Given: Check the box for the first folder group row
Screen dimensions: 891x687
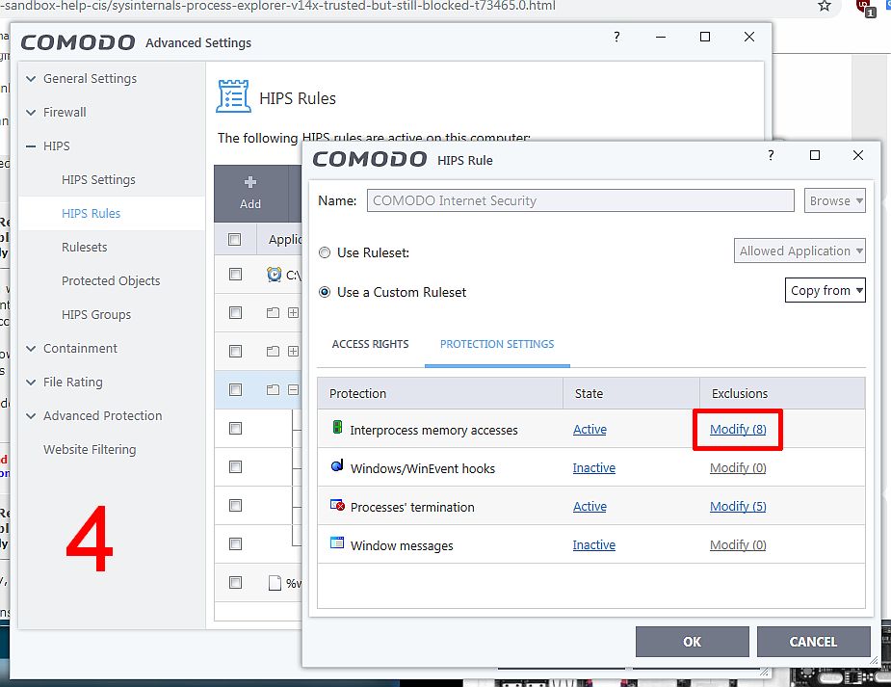Looking at the screenshot, I should [235, 312].
